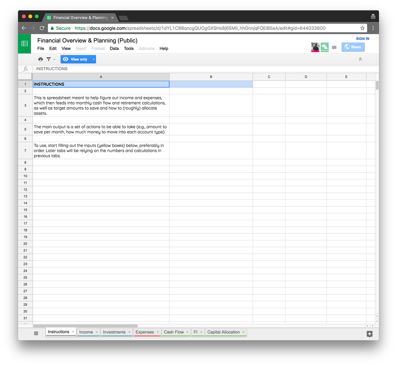Switch to the Cash Flow tab
This screenshot has height=366, width=397.
174,332
